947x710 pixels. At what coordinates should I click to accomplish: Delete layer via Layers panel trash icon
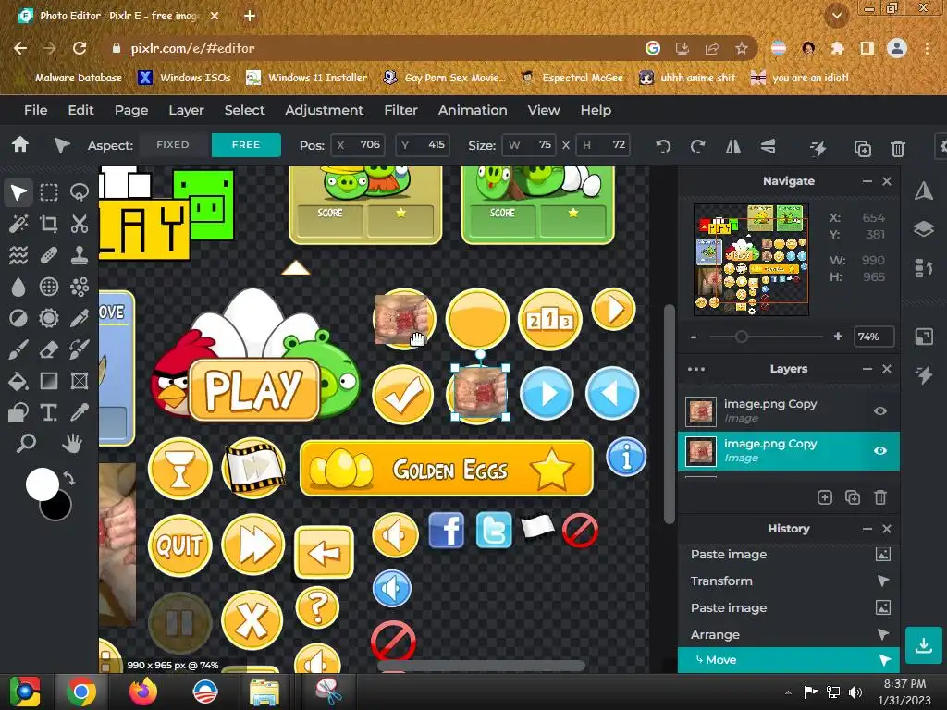[x=880, y=496]
